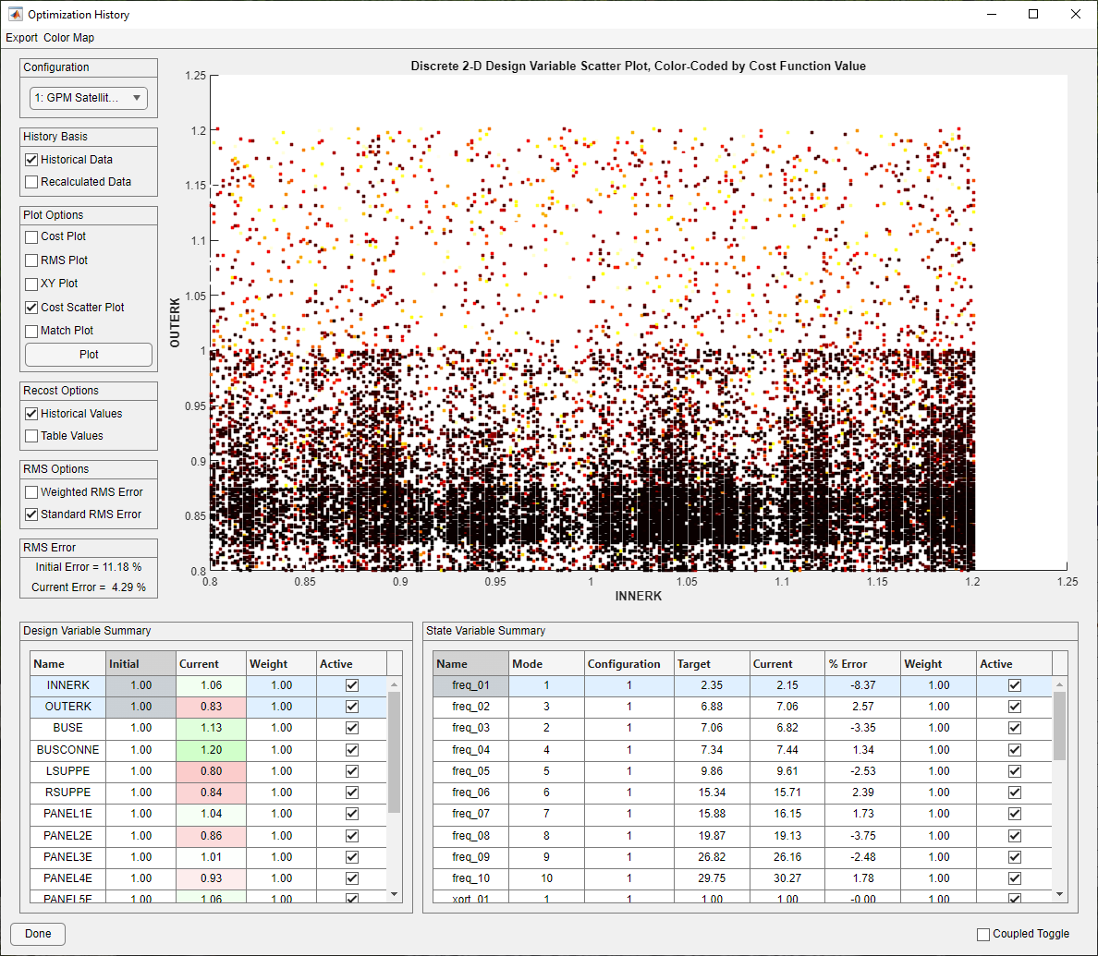
Task: Toggle Active checkbox for INNERK row
Action: pos(351,685)
